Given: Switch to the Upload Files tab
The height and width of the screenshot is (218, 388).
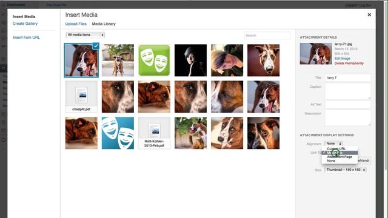Looking at the screenshot, I should coord(76,24).
